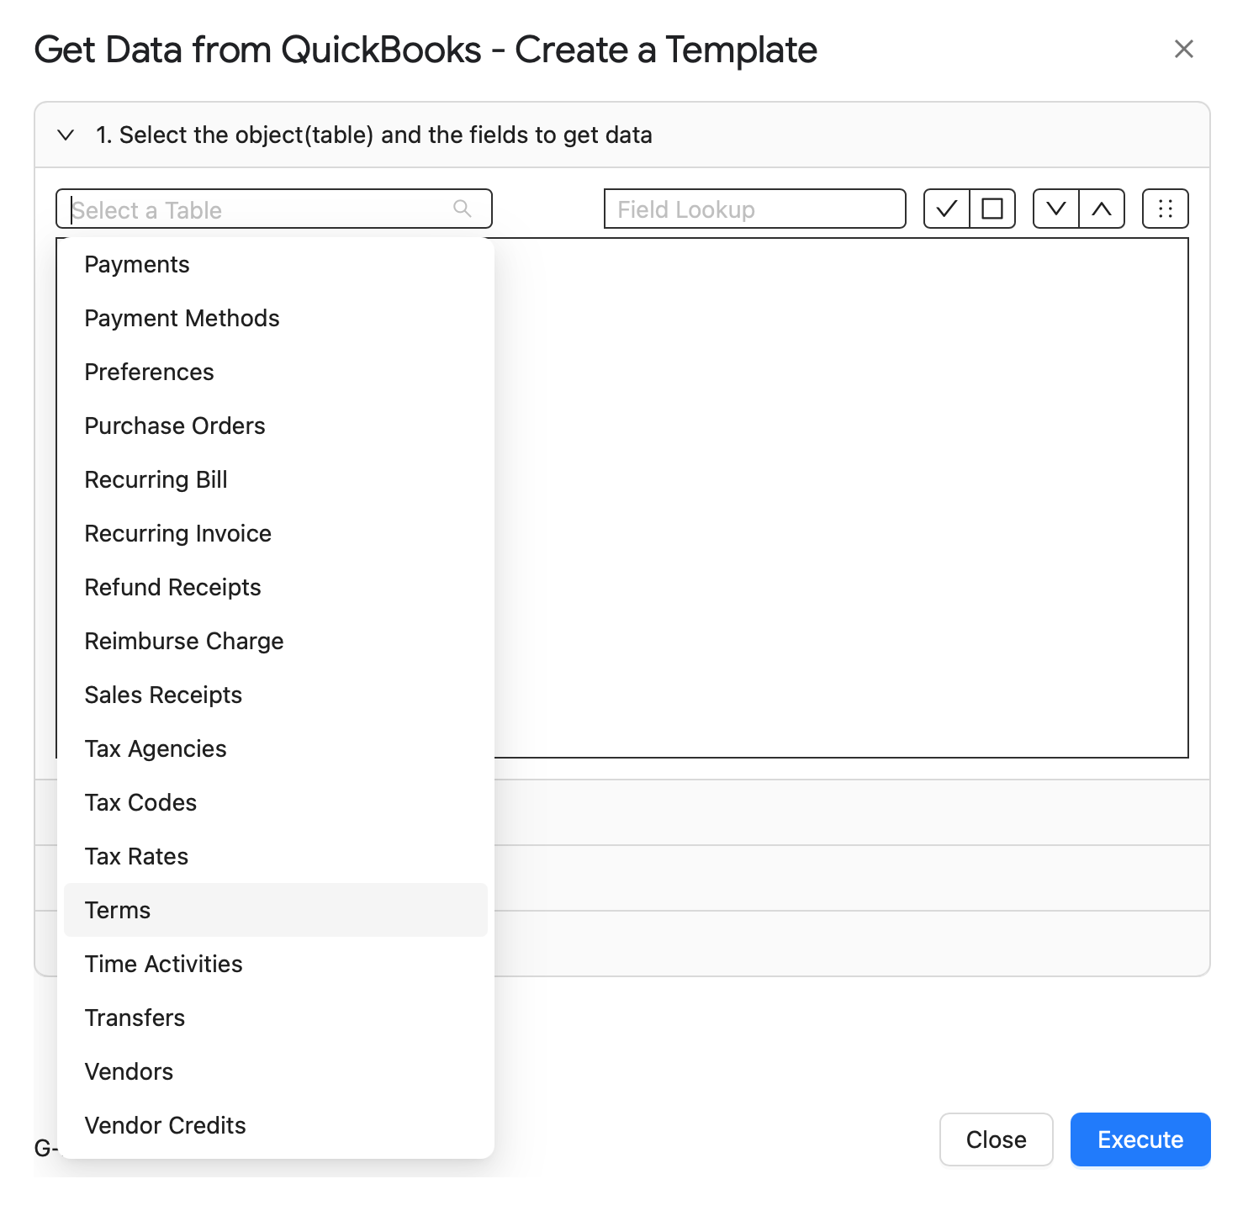Image resolution: width=1248 pixels, height=1216 pixels.
Task: Choose the highlighted Terms option
Action: pos(276,910)
